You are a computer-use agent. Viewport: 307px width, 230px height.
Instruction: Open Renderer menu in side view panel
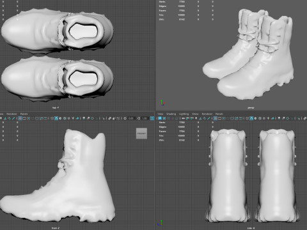(x=207, y=114)
